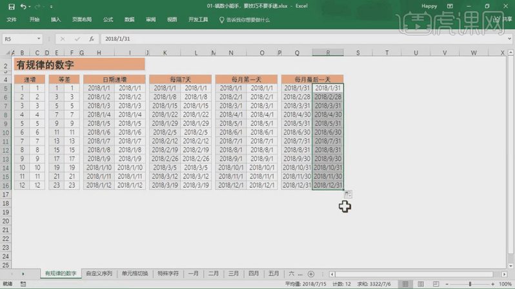Open the 文件 menu
515x289 pixels.
point(12,20)
